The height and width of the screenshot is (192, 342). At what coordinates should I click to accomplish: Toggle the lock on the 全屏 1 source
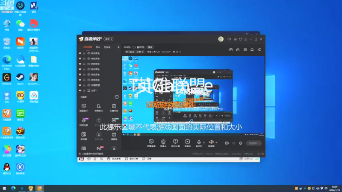(x=84, y=90)
